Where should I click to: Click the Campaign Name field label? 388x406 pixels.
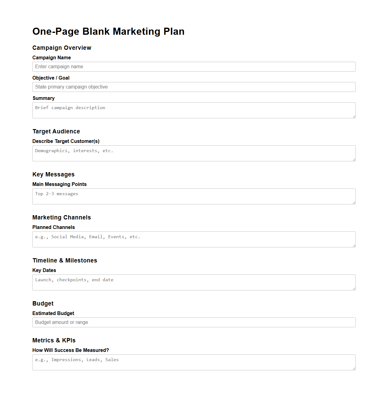(x=51, y=58)
